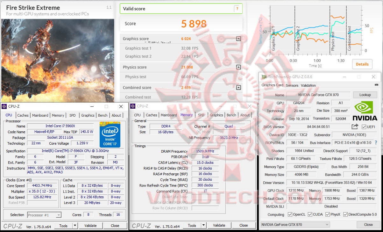Click Validate in CPU-Z CPU window

pyautogui.click(x=90, y=226)
